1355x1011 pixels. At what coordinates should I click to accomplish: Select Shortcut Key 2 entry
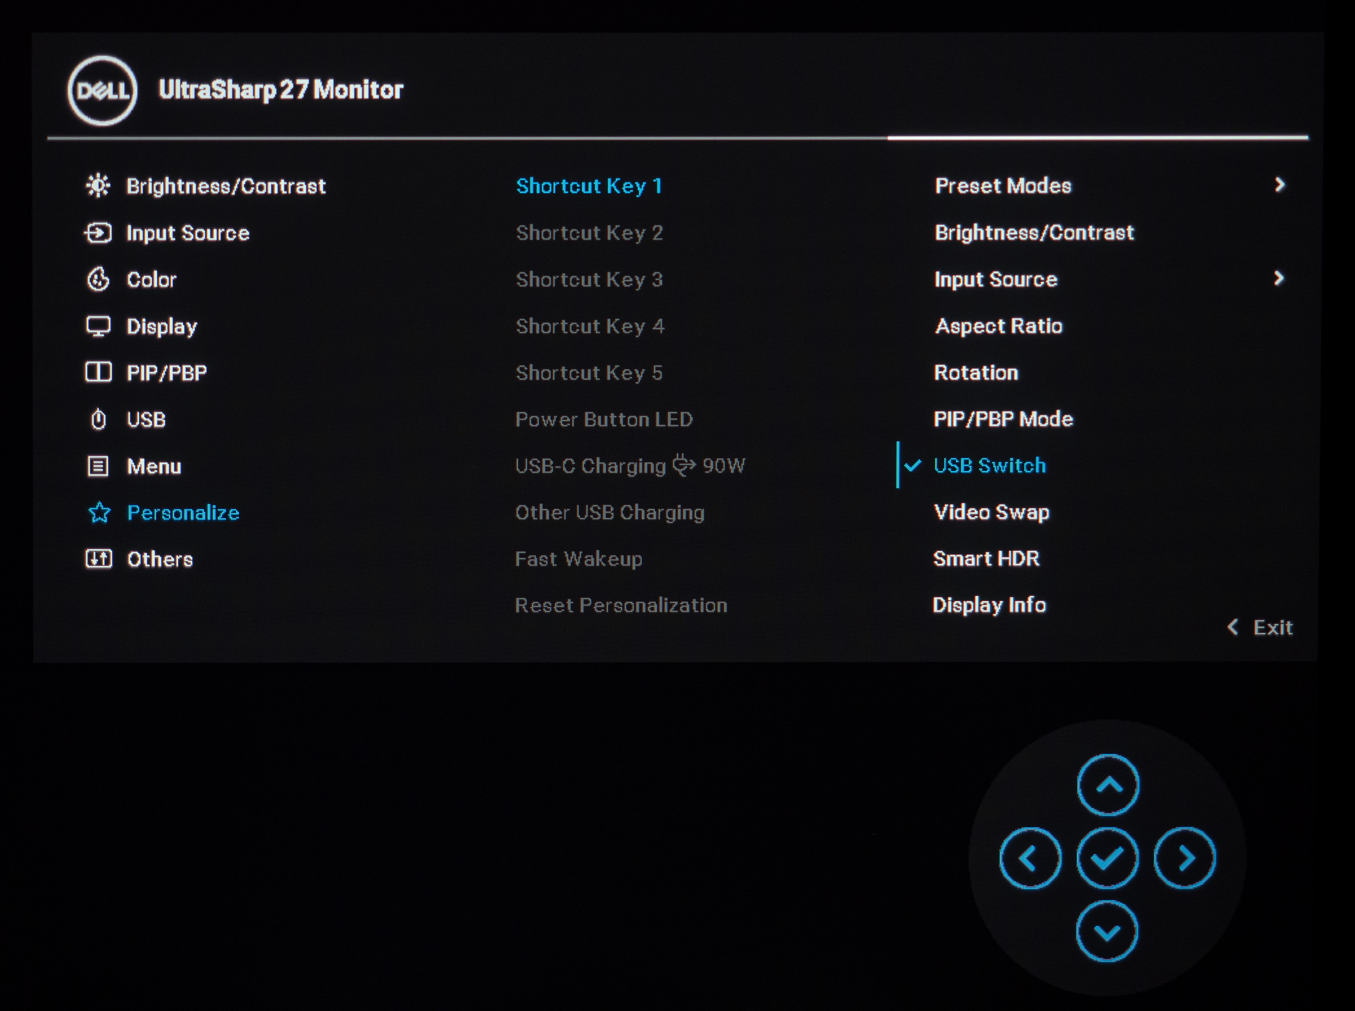coord(589,233)
